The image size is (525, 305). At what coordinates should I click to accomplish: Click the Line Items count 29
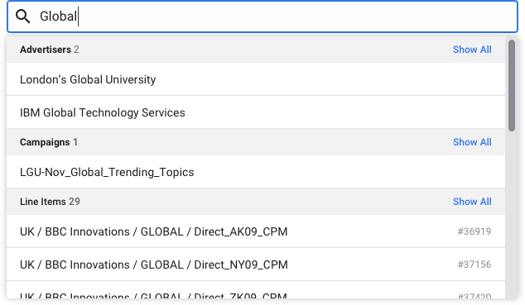point(75,202)
